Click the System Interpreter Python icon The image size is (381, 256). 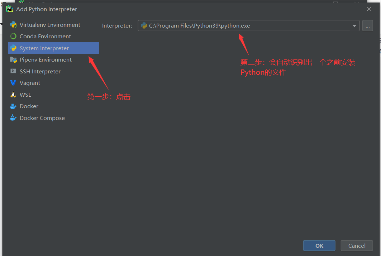[13, 48]
